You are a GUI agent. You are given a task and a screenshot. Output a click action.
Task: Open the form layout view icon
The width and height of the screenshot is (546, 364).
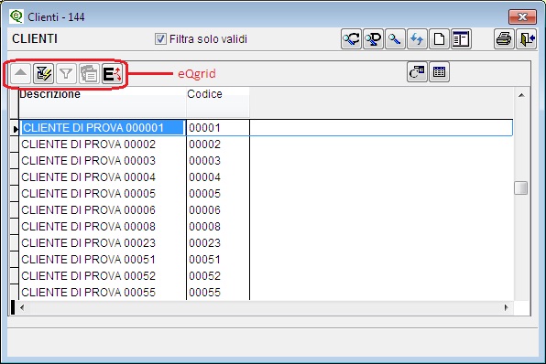(461, 39)
